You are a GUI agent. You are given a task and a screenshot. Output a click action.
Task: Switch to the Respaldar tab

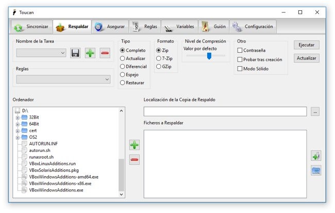coord(72,27)
